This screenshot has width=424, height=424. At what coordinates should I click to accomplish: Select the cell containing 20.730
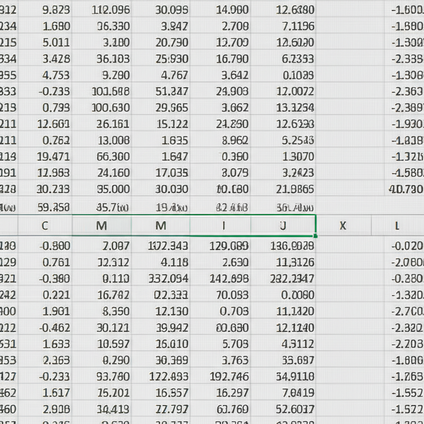[x=161, y=42]
